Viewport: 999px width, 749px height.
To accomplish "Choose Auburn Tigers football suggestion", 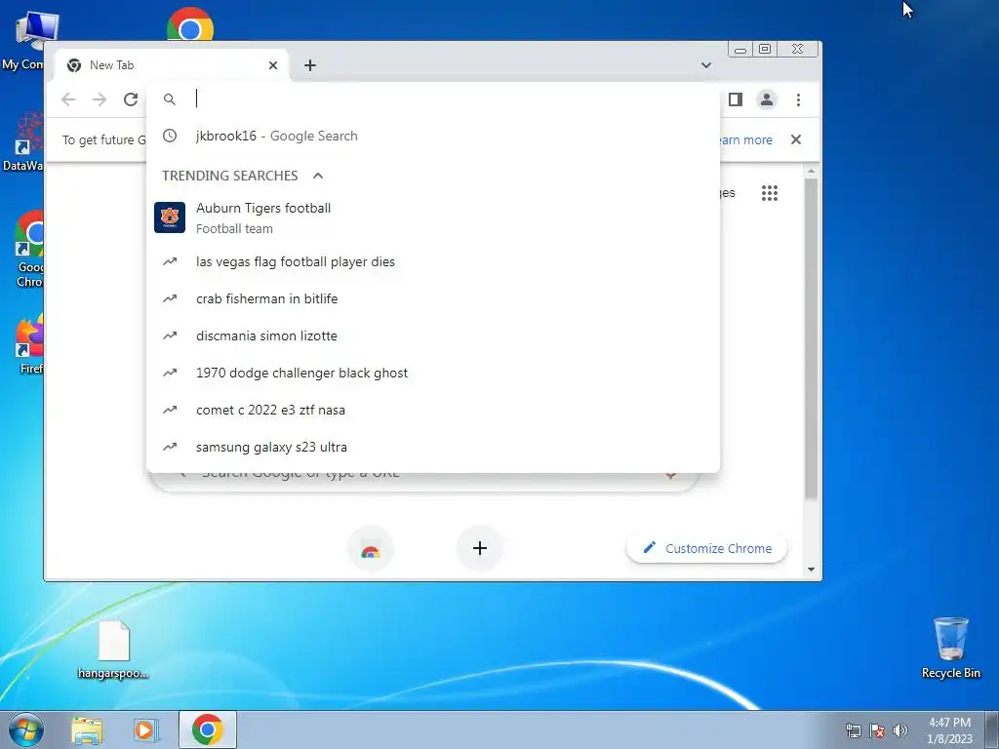I will click(433, 217).
